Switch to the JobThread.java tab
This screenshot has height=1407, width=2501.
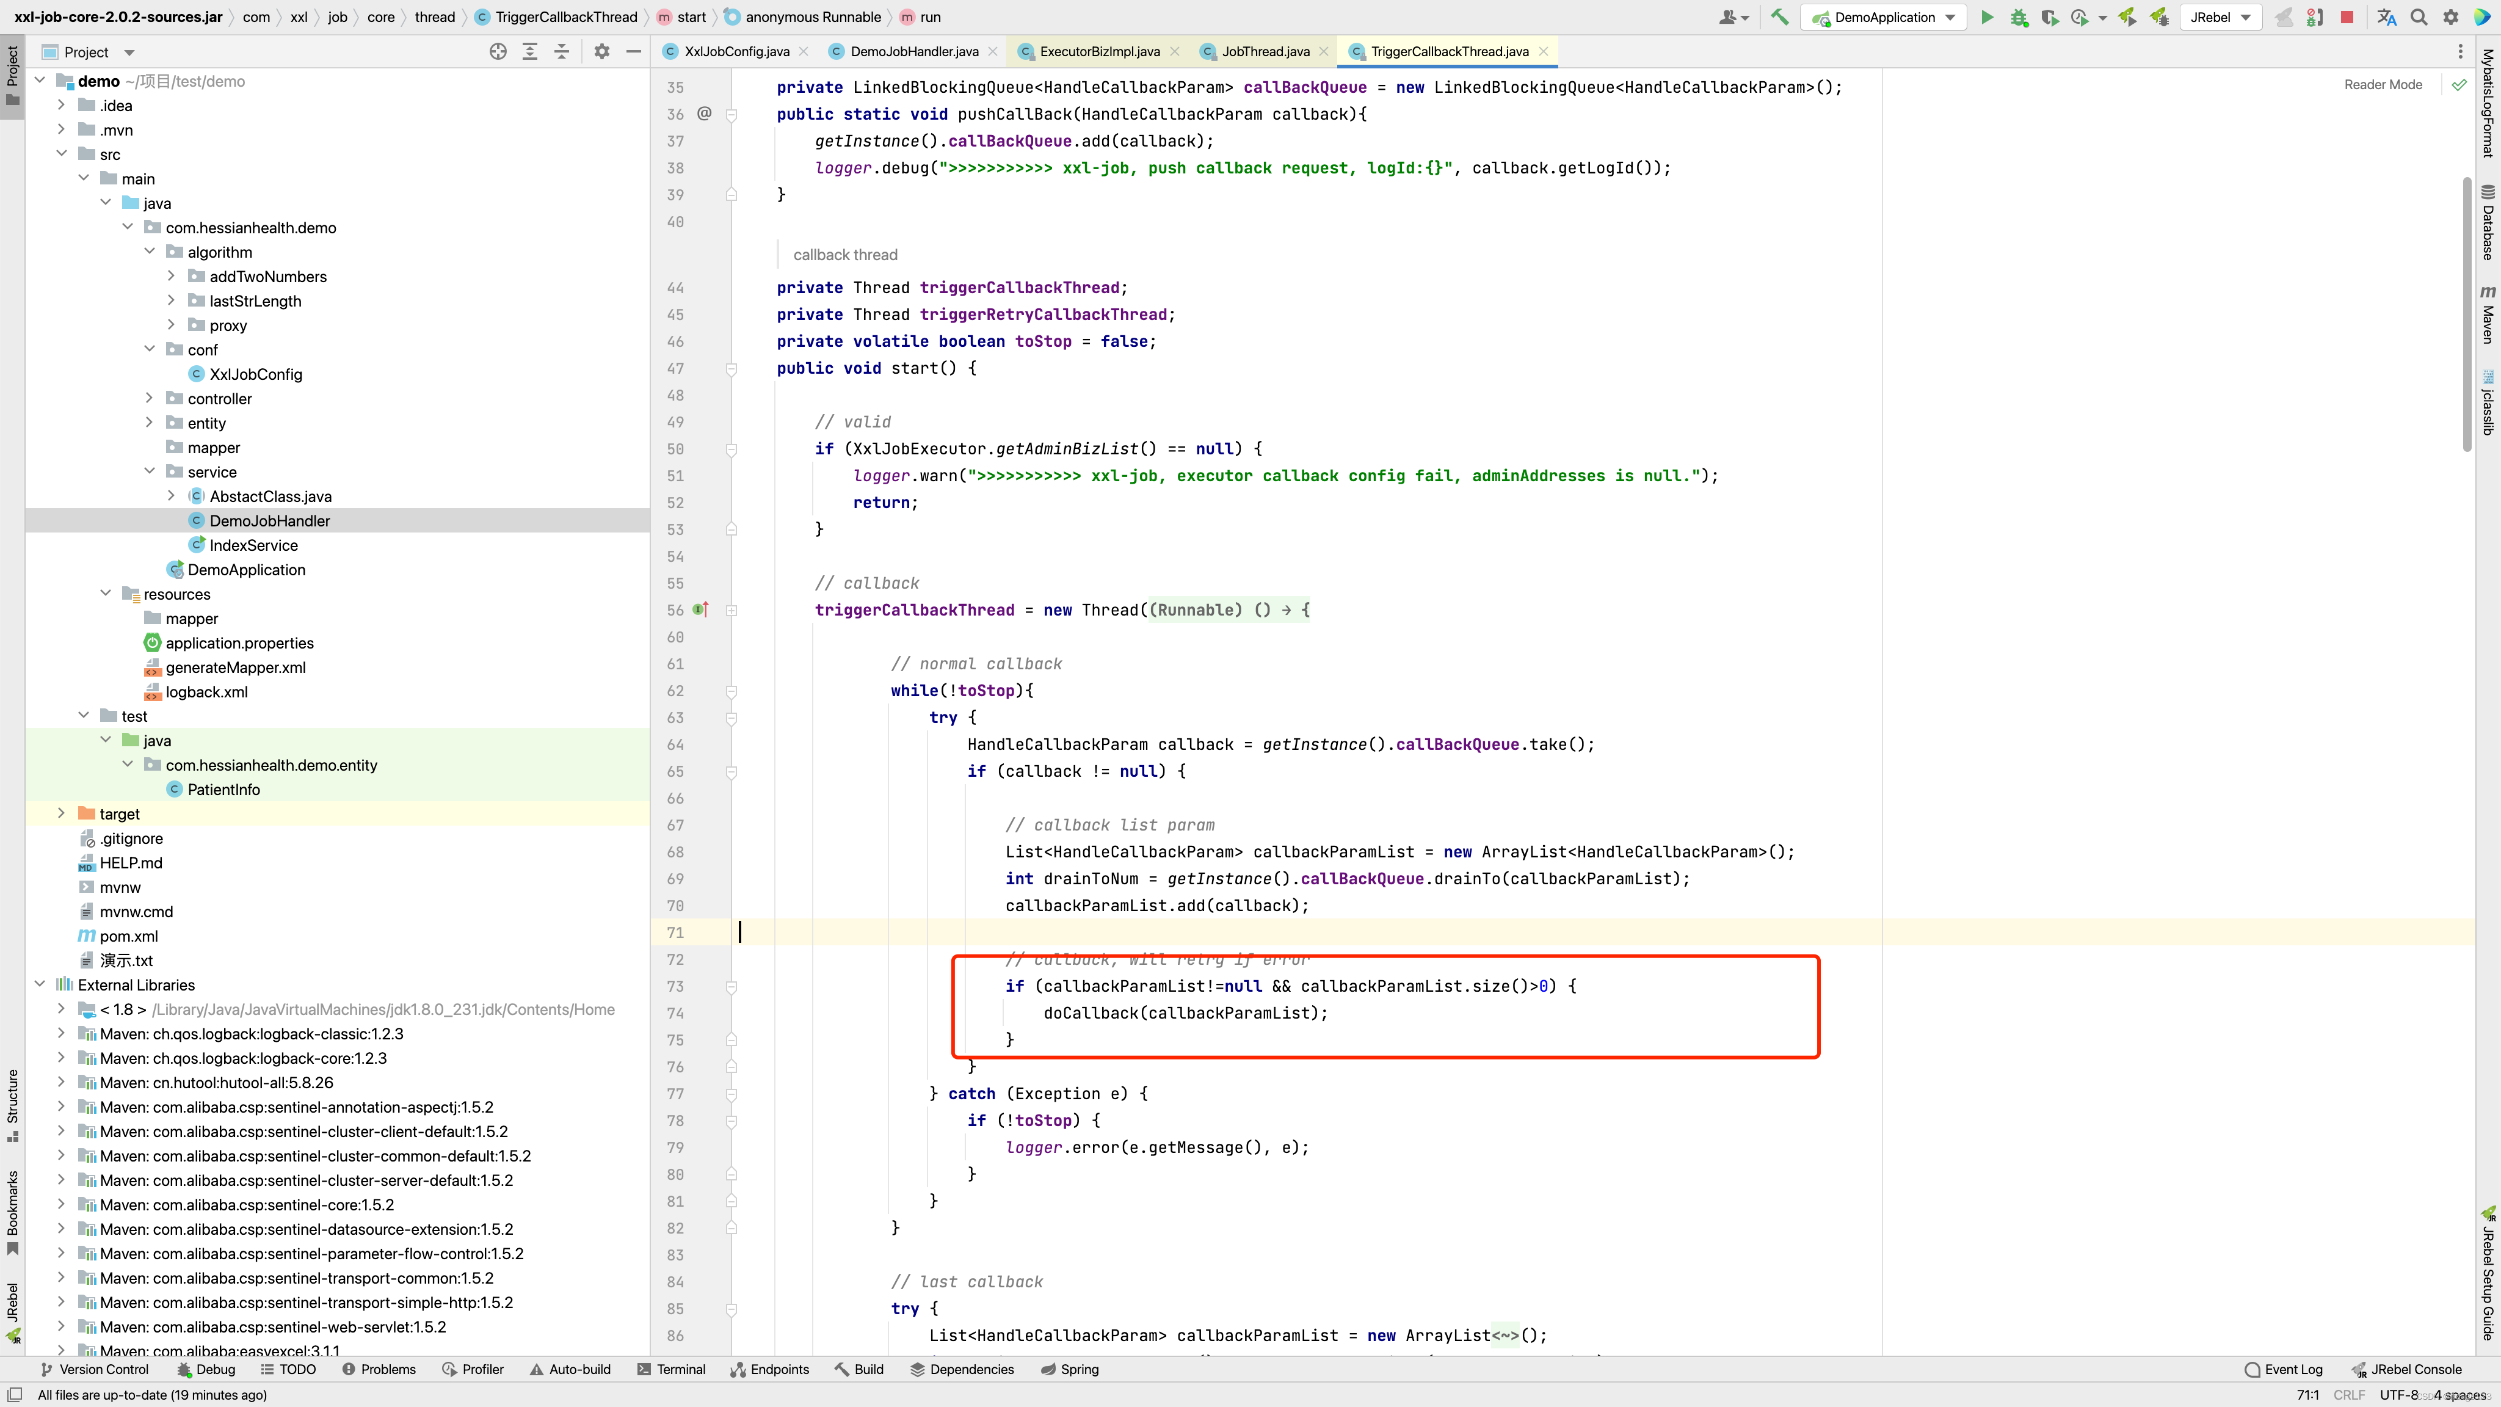1264,51
